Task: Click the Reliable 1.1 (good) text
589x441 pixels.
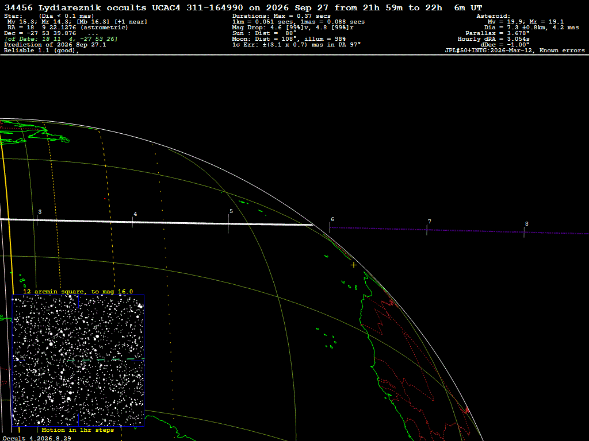Action: [x=41, y=51]
